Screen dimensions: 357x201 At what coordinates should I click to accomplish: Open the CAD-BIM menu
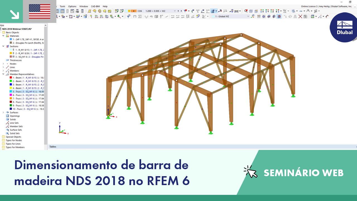pos(95,6)
